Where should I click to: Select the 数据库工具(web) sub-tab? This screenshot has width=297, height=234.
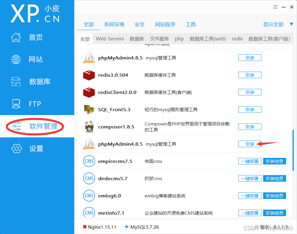coord(208,39)
